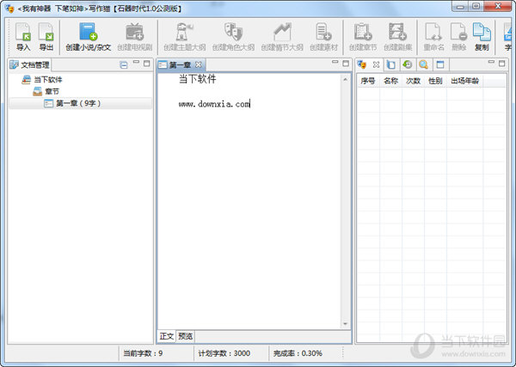Click the 导出 (export) toolbar icon
The width and height of the screenshot is (516, 367).
46,36
